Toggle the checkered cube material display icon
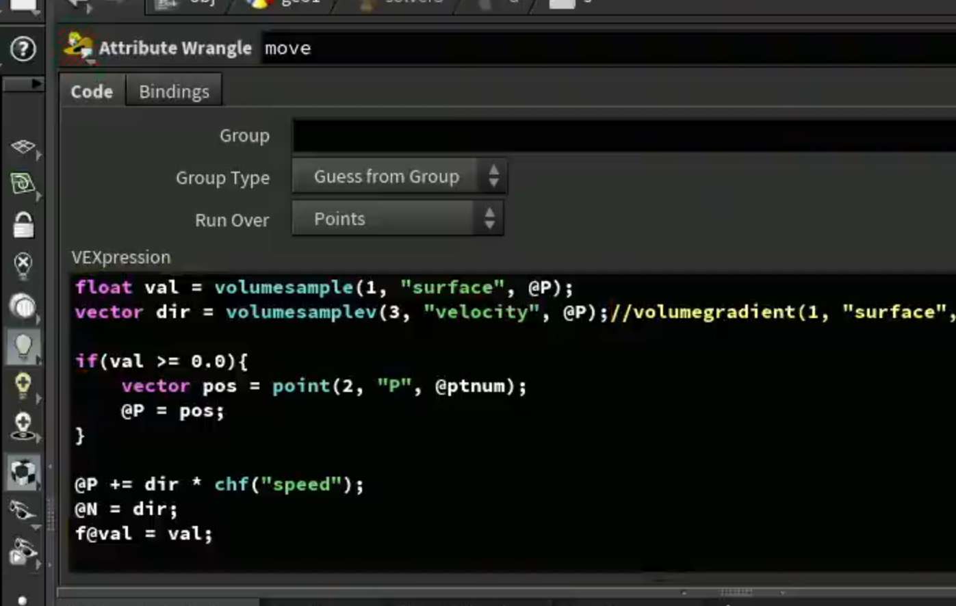 point(23,473)
